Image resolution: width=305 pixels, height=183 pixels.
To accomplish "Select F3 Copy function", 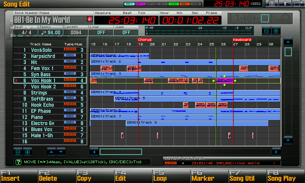I will tap(95, 176).
